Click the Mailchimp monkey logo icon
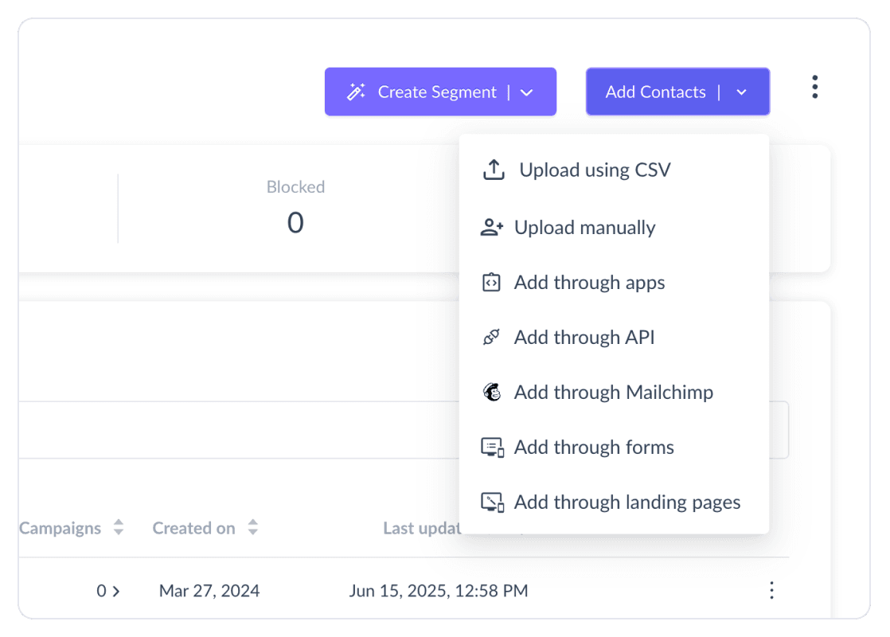Viewport: 890px width, 637px height. [492, 393]
